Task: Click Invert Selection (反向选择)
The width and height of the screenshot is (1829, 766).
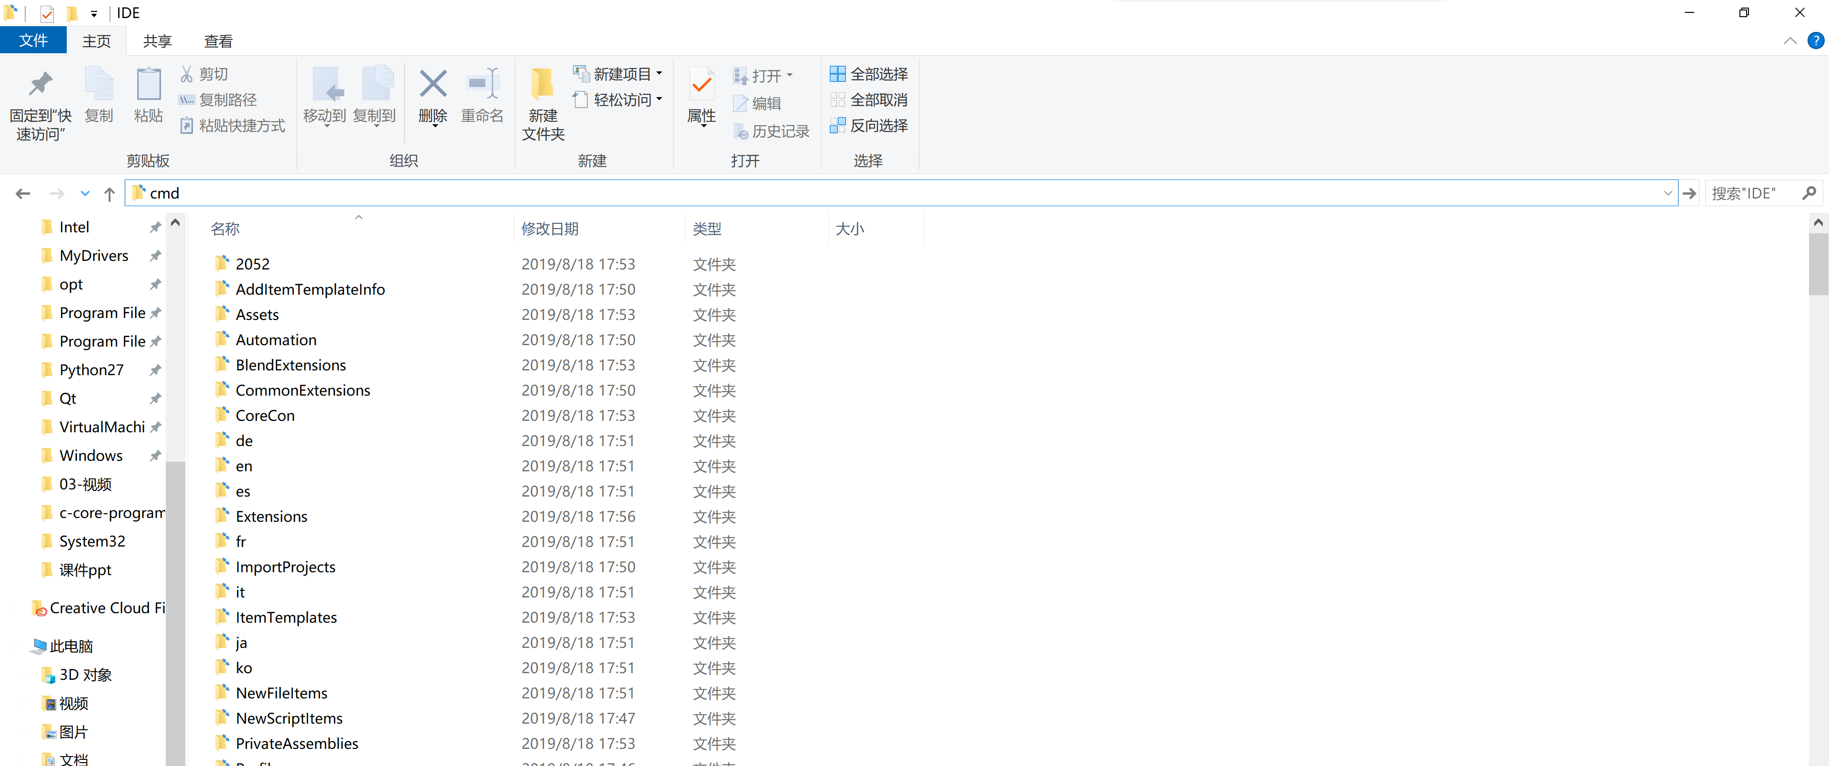Action: coord(869,126)
